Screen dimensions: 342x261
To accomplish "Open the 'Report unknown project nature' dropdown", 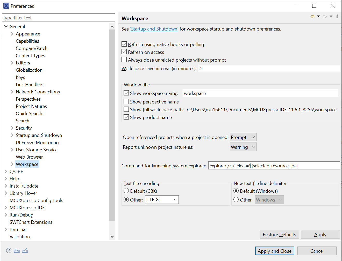I will [243, 147].
